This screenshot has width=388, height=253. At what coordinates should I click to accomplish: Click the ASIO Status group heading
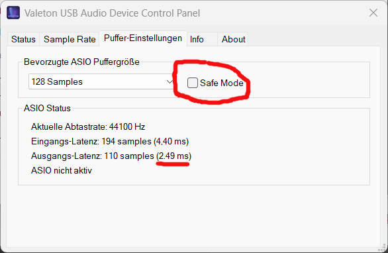coord(47,108)
